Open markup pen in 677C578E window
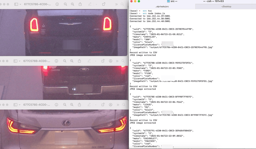 [89, 105]
